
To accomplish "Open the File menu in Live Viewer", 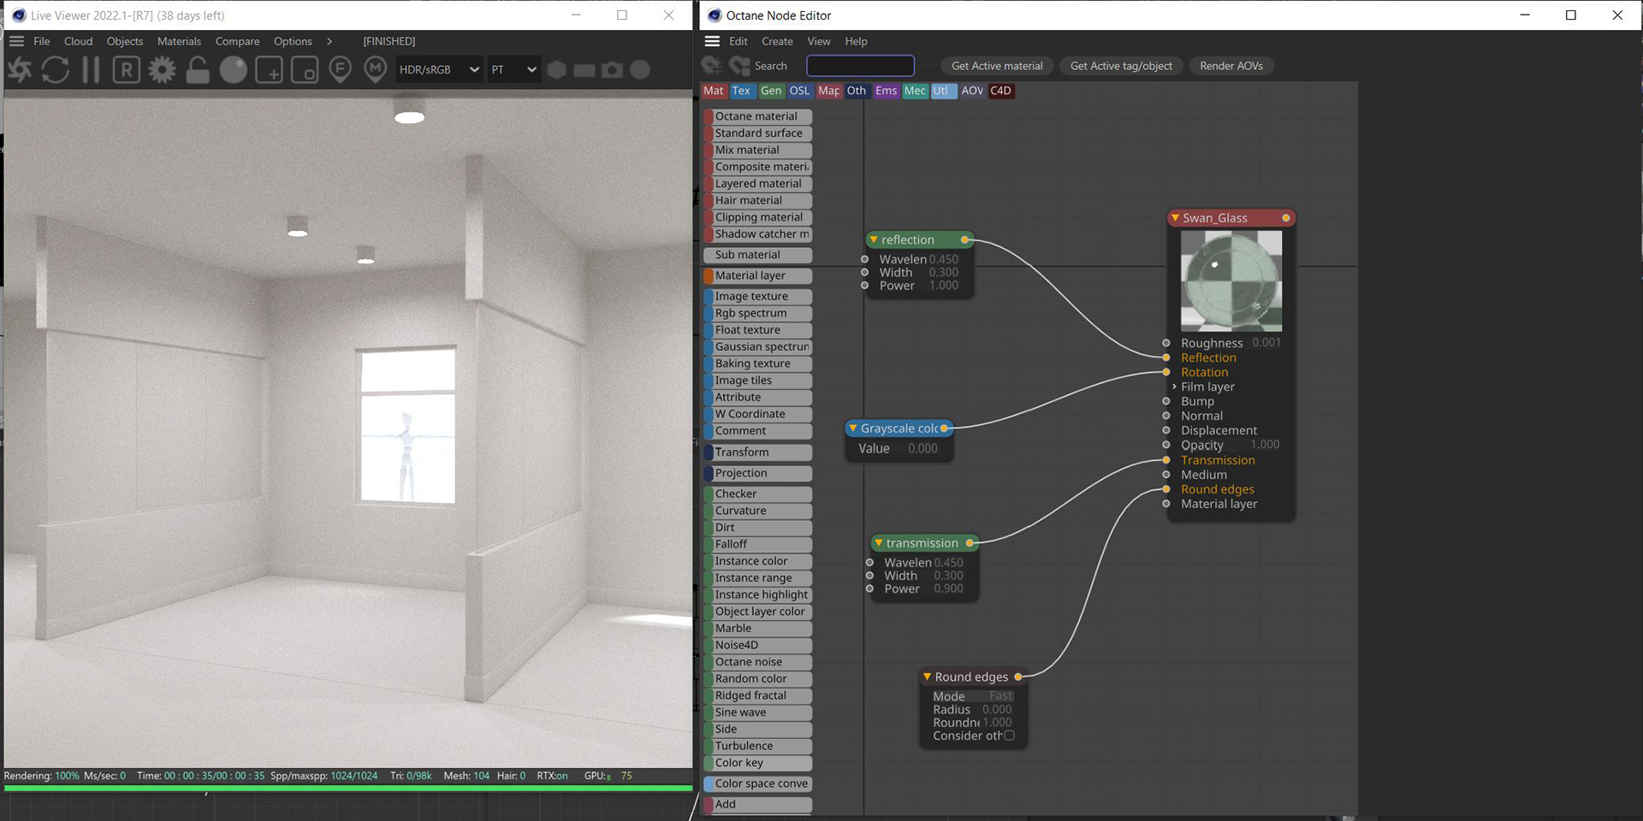I will click(42, 41).
